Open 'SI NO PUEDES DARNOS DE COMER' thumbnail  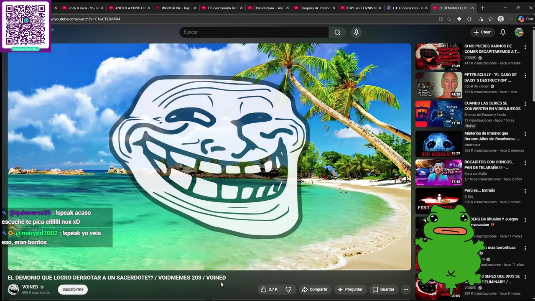pyautogui.click(x=438, y=56)
